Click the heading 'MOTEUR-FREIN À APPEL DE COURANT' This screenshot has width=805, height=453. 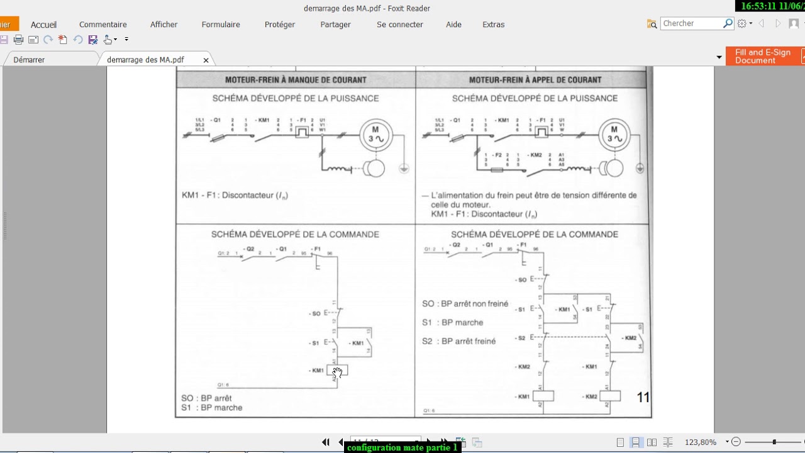(535, 80)
